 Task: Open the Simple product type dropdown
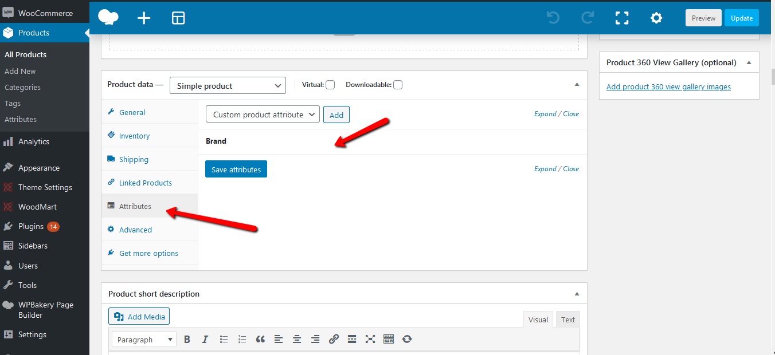(x=228, y=86)
